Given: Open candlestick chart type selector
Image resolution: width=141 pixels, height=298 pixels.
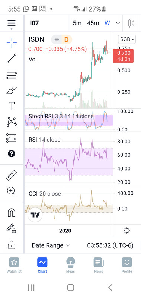Looking at the screenshot, I should [x=131, y=23].
